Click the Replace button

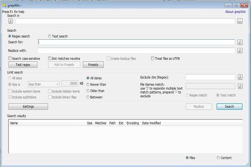coord(199,106)
